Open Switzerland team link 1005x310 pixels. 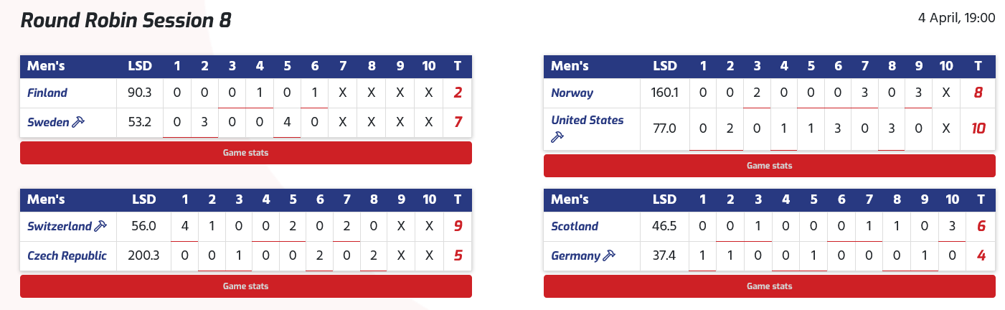point(60,226)
